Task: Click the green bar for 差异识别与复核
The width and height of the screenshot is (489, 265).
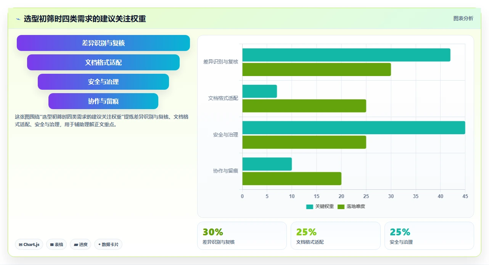Action: click(x=317, y=70)
